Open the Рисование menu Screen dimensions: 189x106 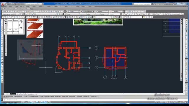click(x=45, y=6)
